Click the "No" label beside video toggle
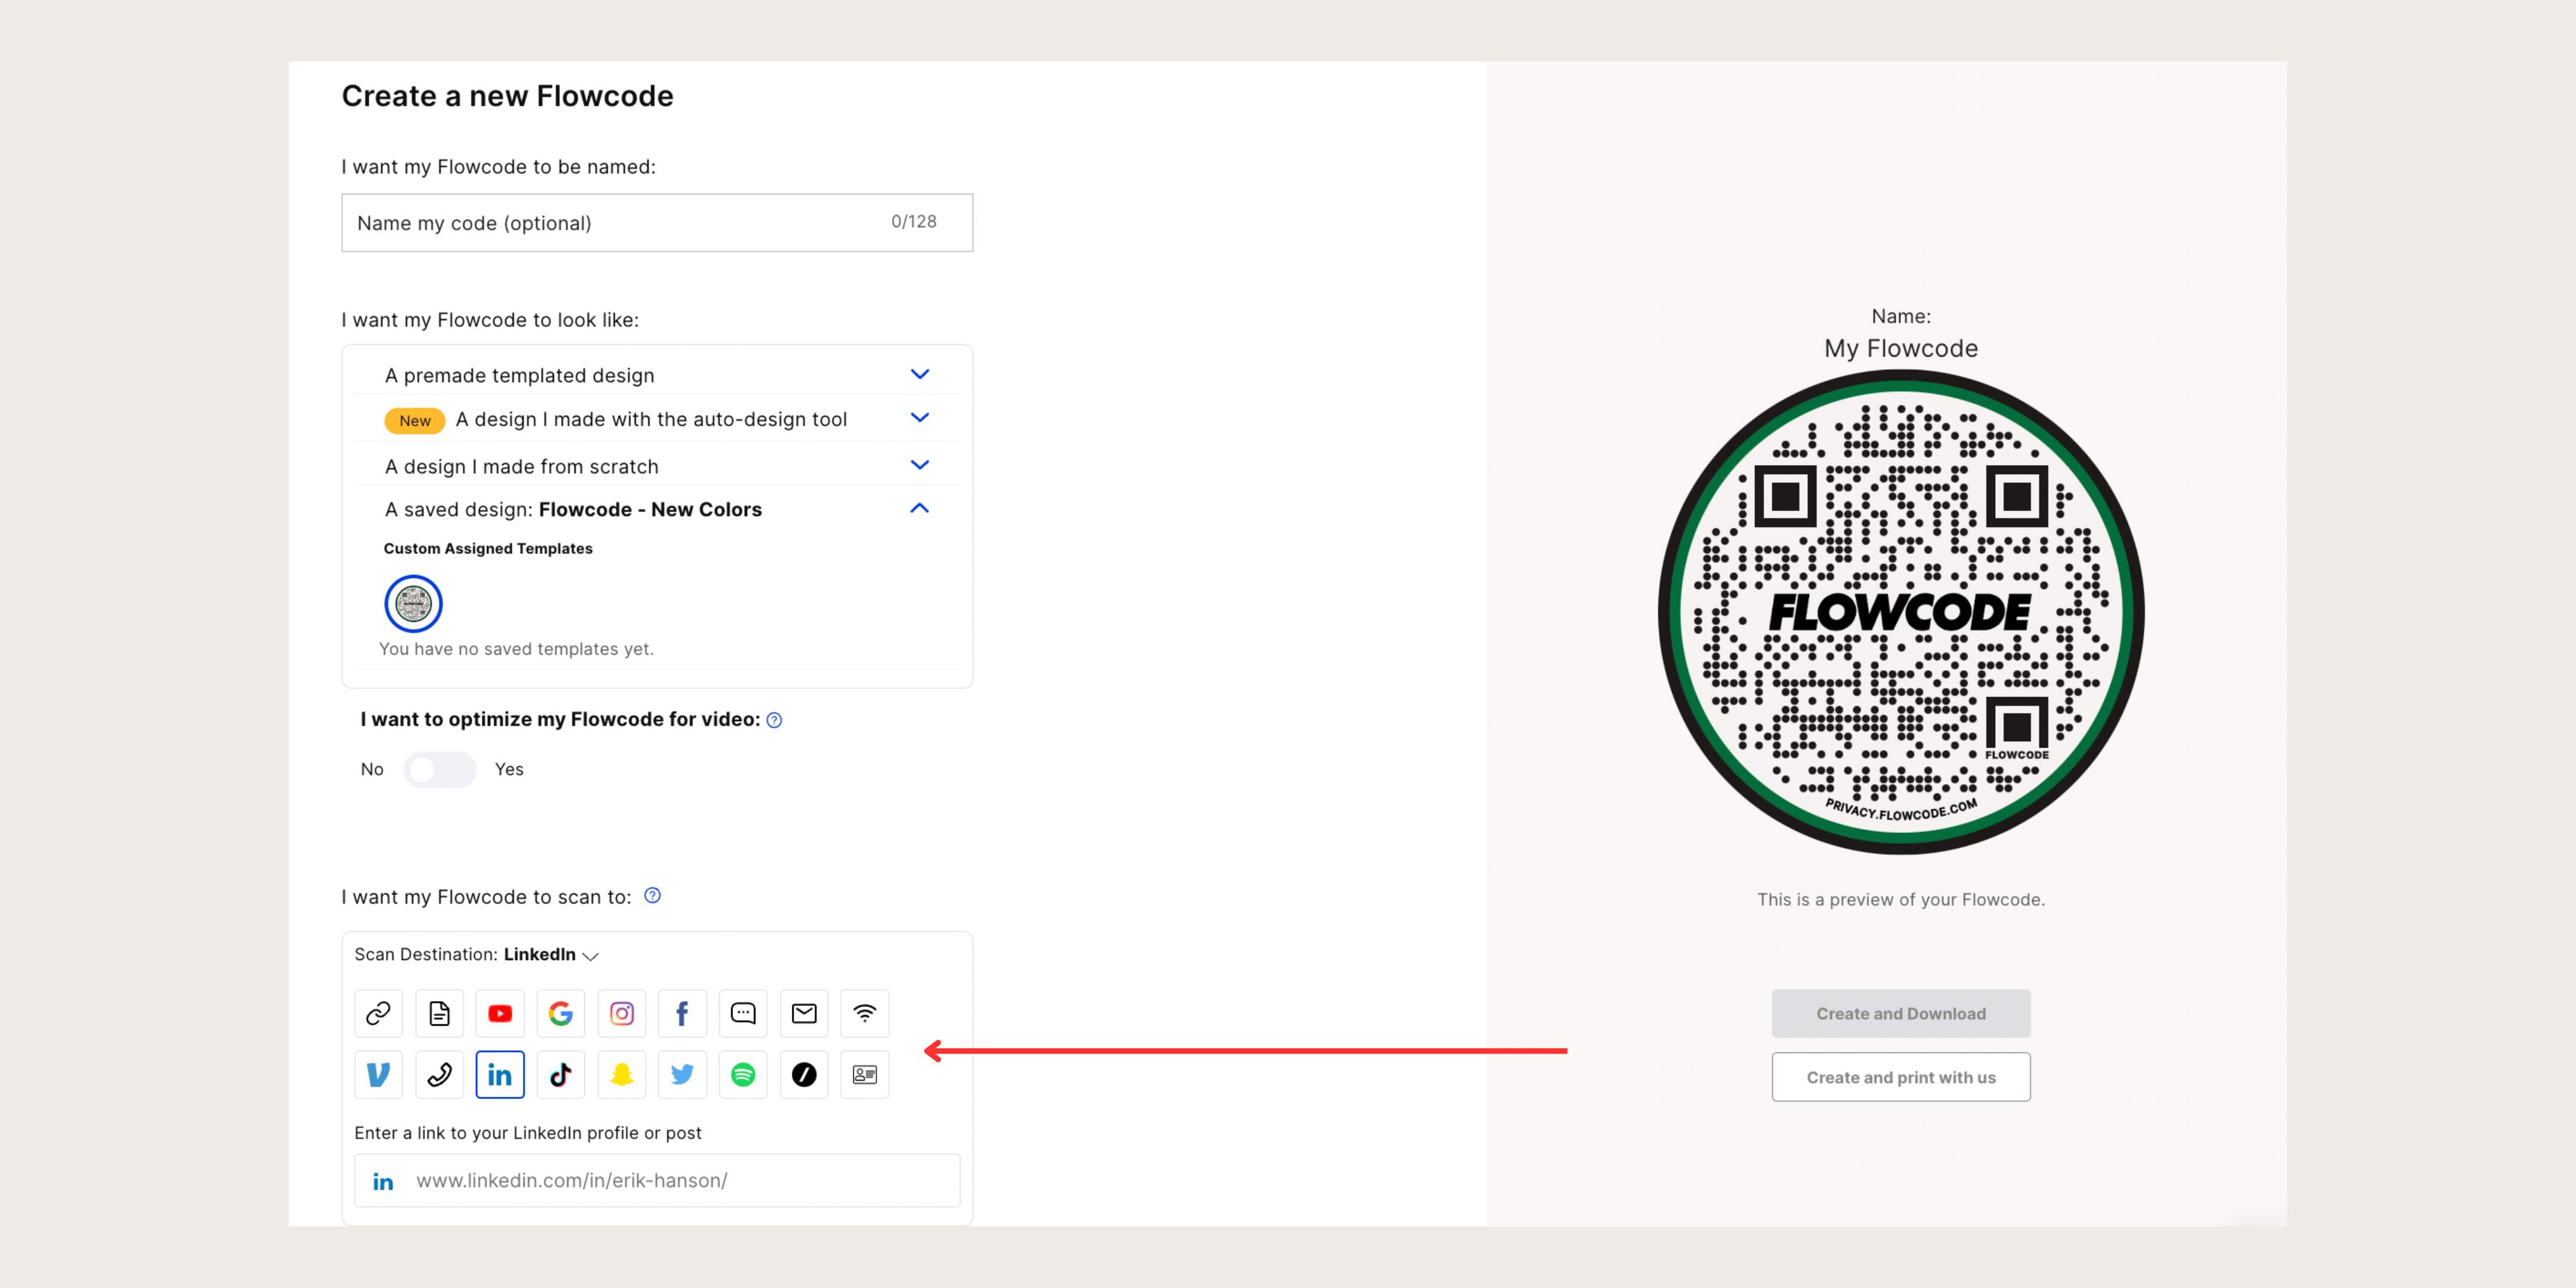 click(372, 769)
